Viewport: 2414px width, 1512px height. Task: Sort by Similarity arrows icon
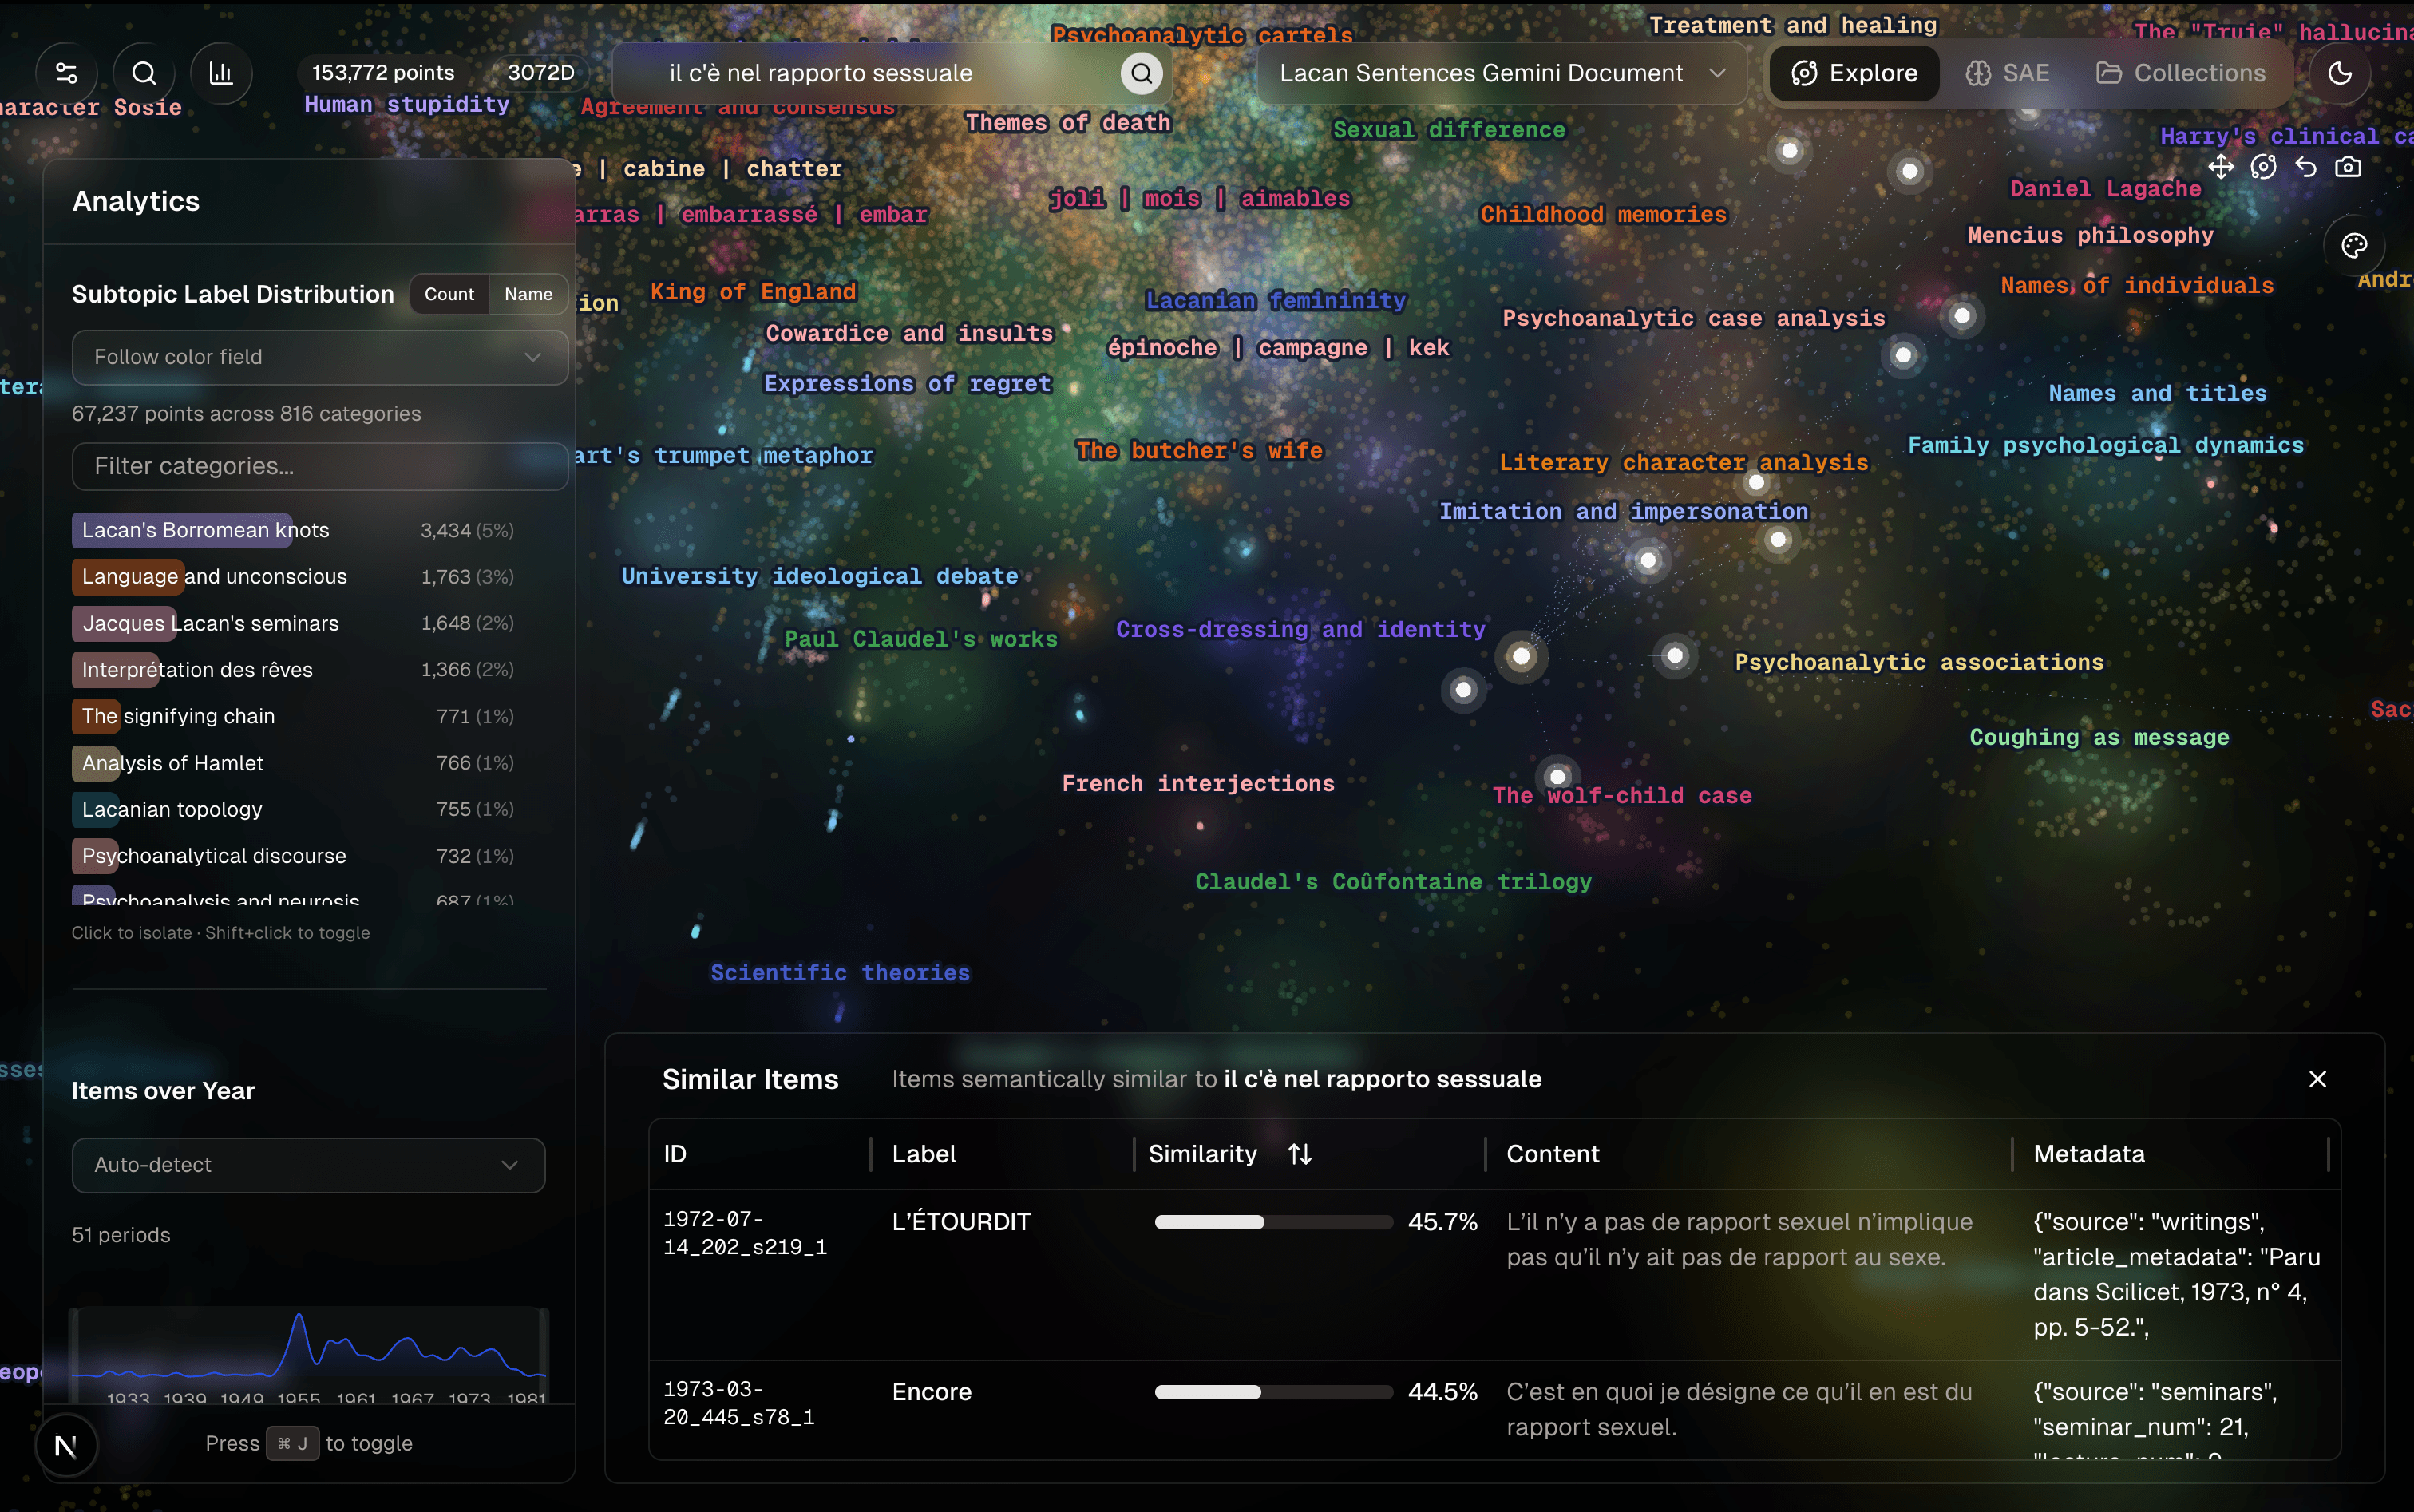(1299, 1154)
